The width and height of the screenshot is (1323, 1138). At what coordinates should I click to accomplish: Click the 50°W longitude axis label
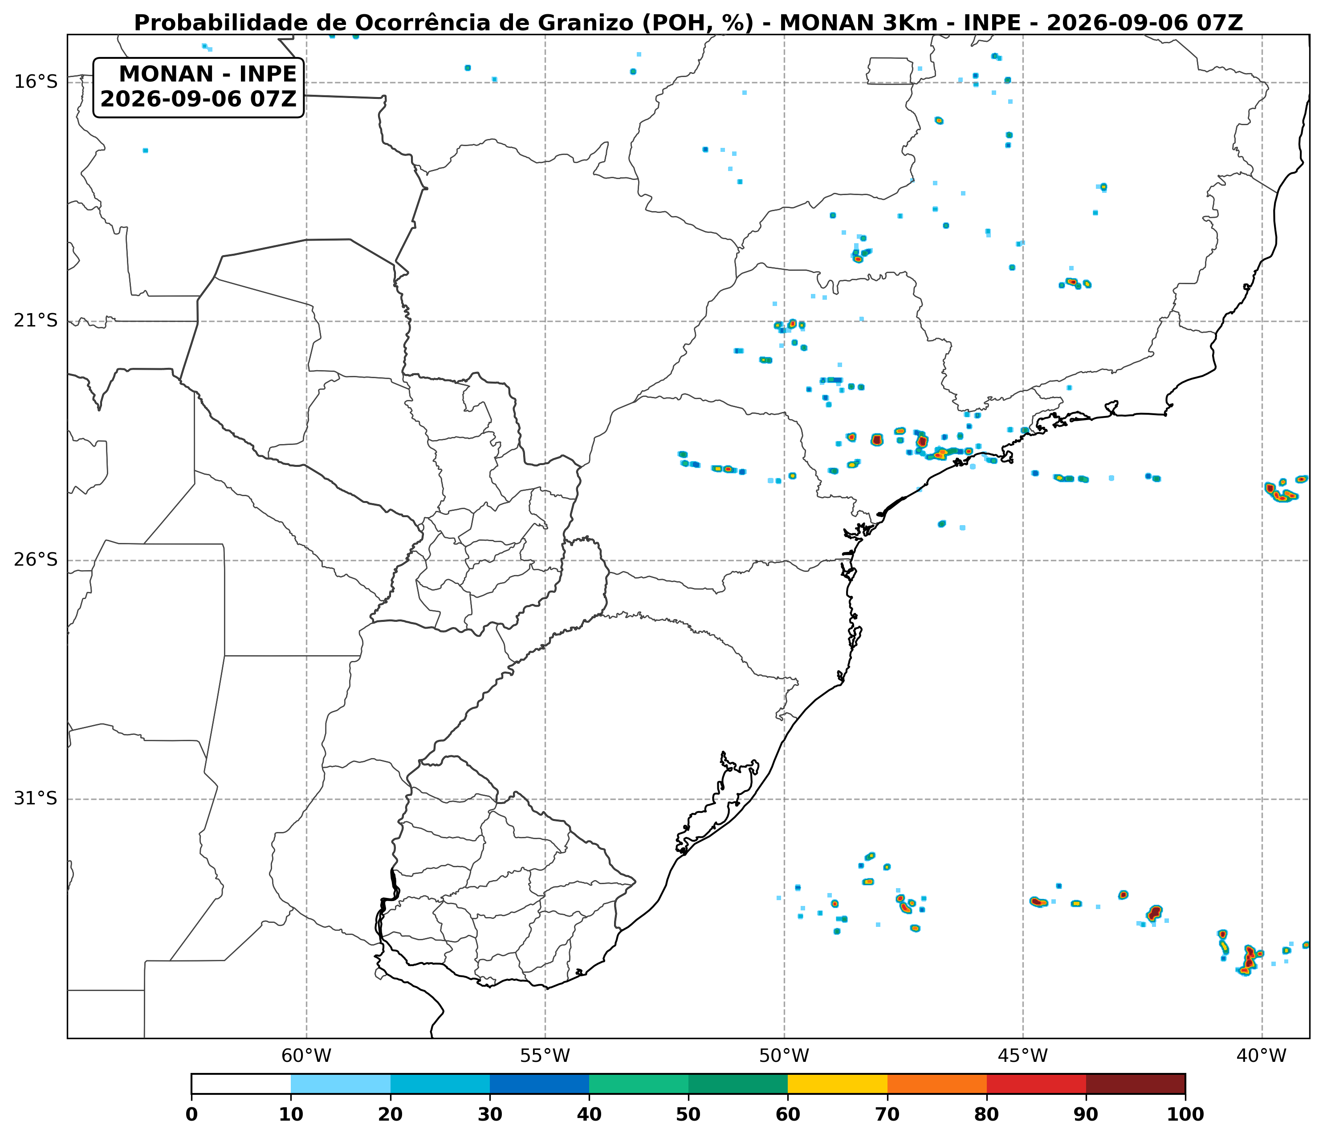(x=784, y=1056)
